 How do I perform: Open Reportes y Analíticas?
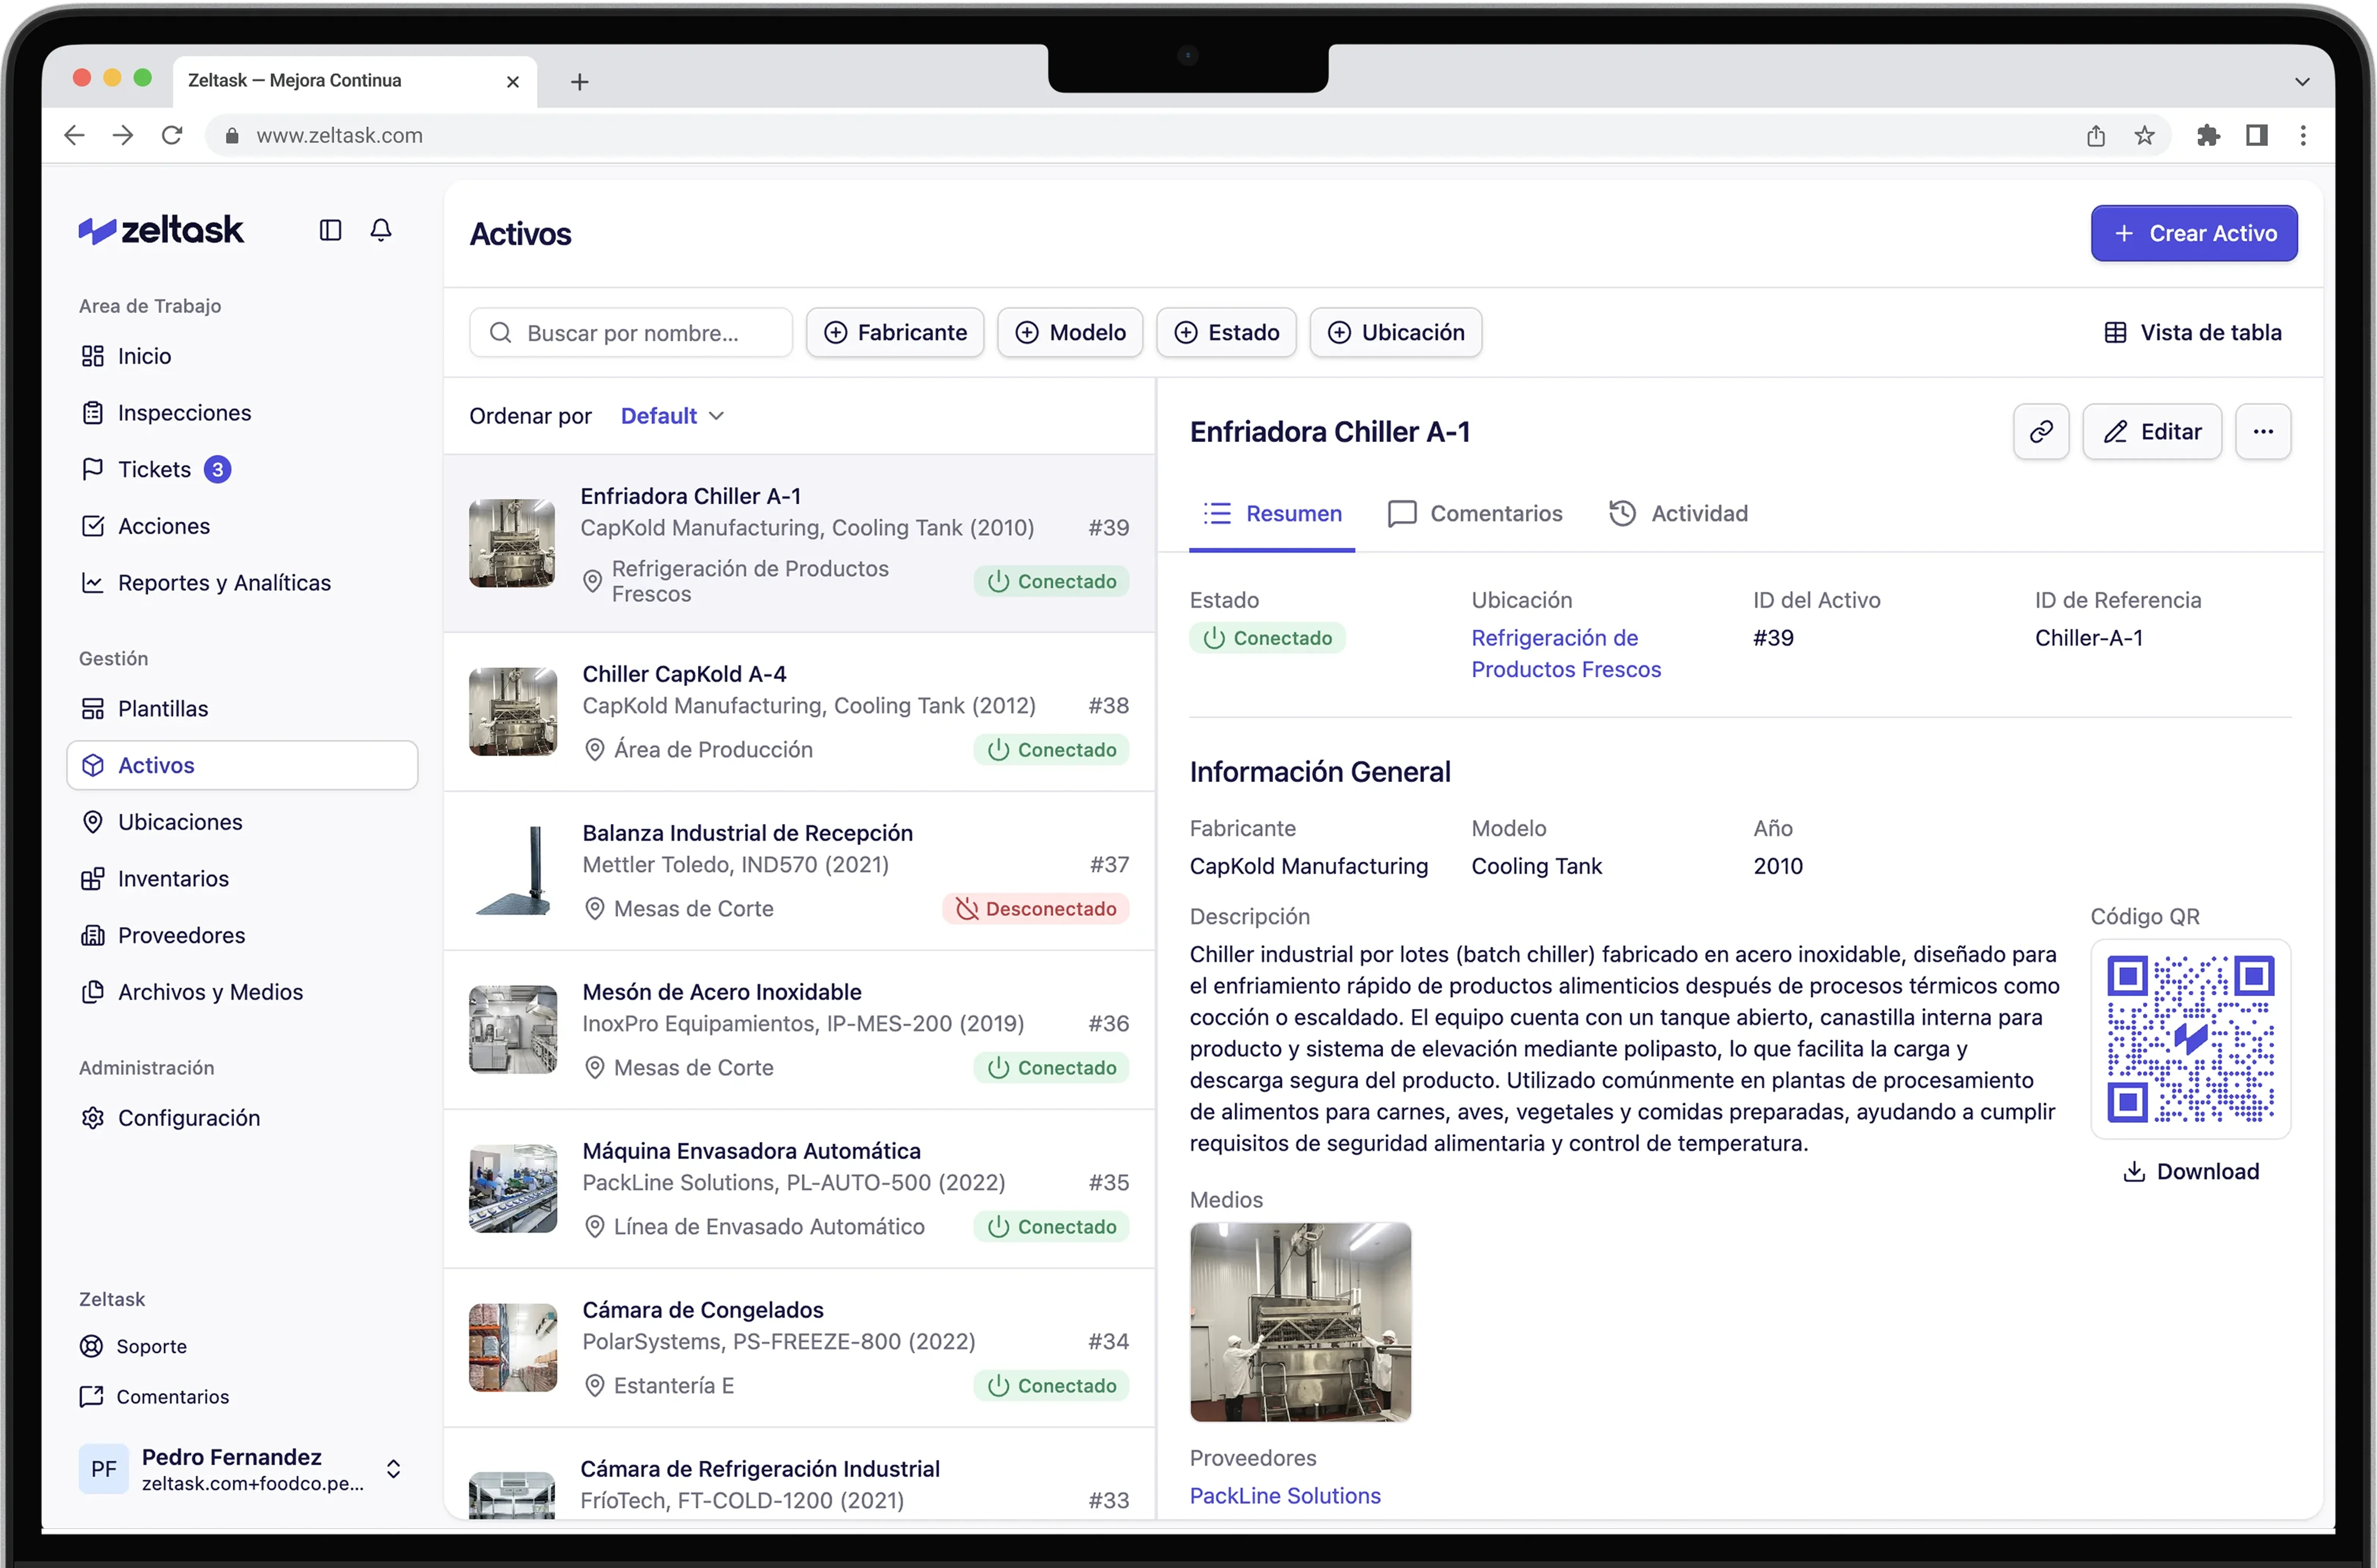pyautogui.click(x=224, y=582)
